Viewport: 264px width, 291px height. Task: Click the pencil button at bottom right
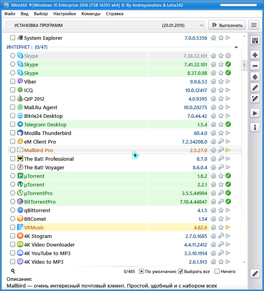pos(255,273)
